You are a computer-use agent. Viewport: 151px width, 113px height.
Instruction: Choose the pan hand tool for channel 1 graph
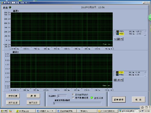point(121,39)
